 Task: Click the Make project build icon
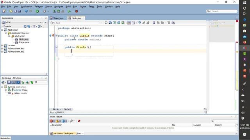point(54,11)
